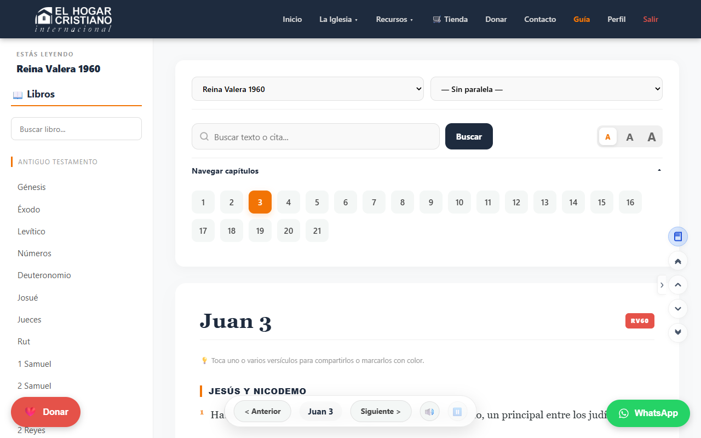Click Juan 3 label in reader bar
Image resolution: width=701 pixels, height=438 pixels.
pos(320,412)
